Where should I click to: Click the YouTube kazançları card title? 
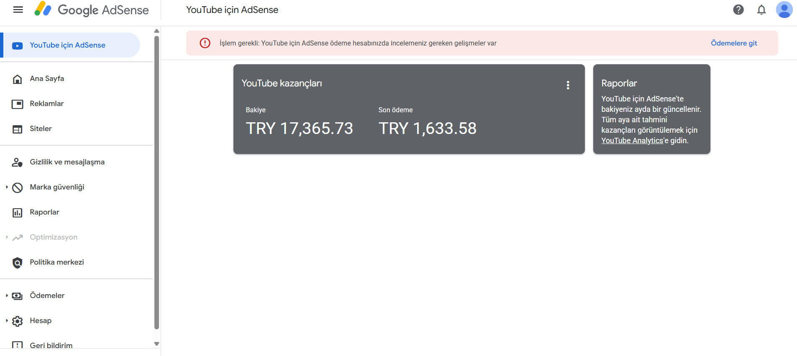[282, 83]
